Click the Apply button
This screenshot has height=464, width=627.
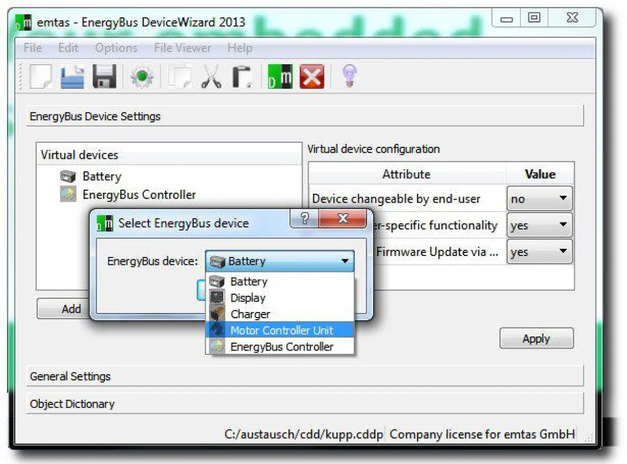pos(536,338)
